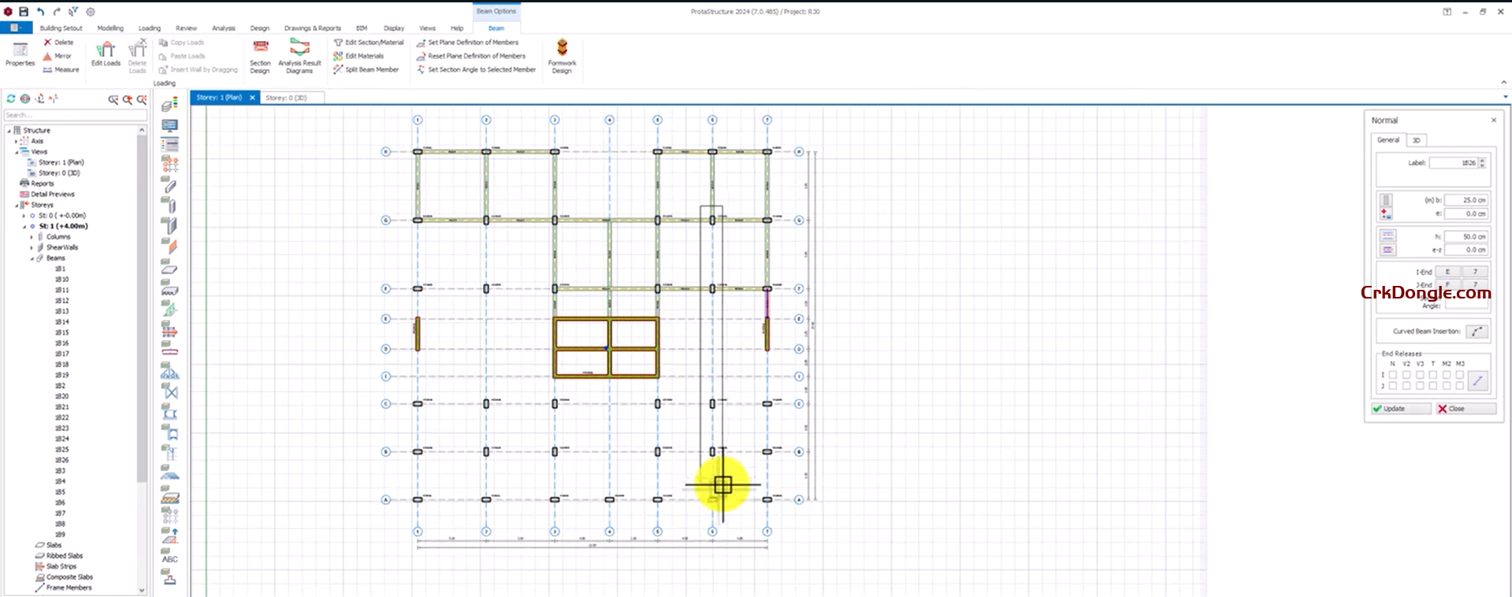Open the Properties ribbon icon
Screen dimensions: 1512x597
coord(20,54)
